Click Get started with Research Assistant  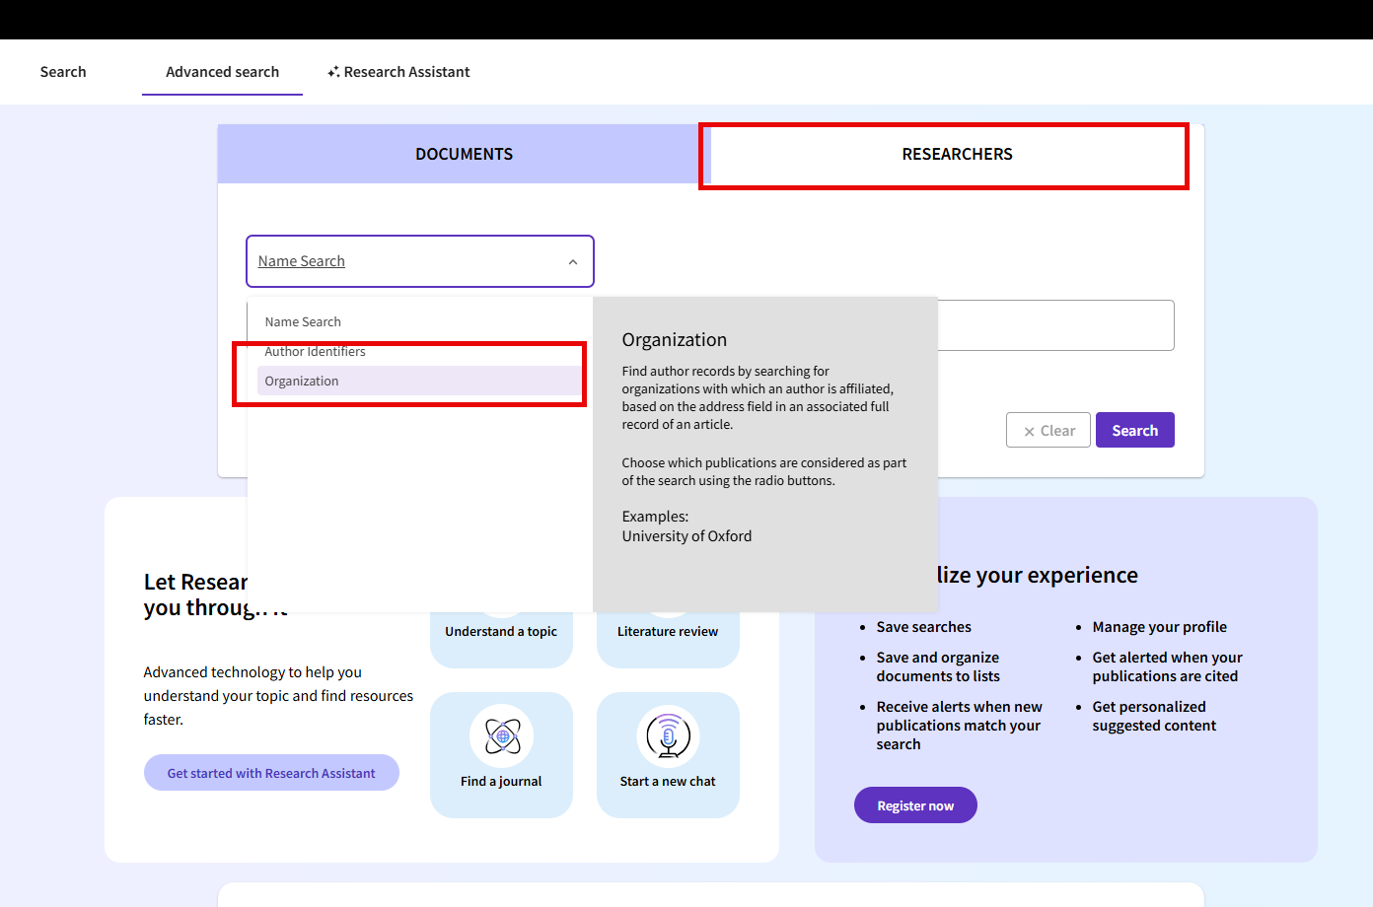pyautogui.click(x=271, y=773)
